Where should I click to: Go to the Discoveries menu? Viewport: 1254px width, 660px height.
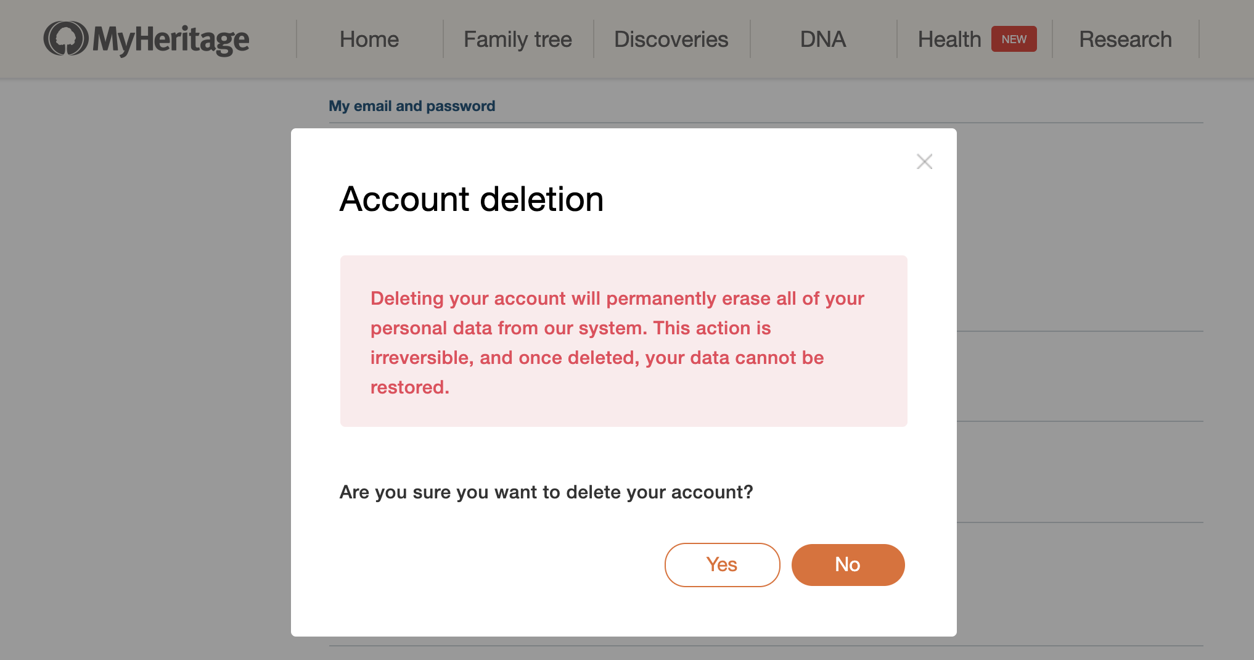click(x=671, y=39)
